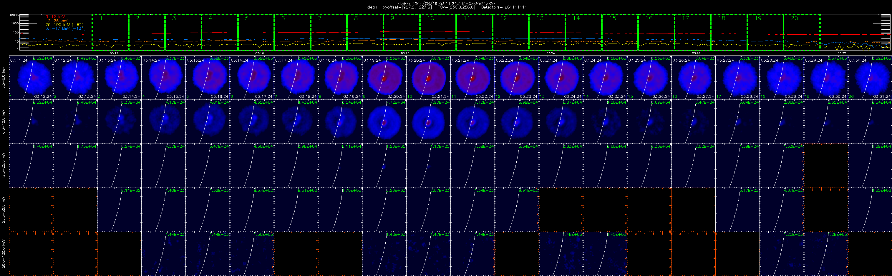Open the 3.0-6.0 keV image starting 03:20:24
892x276 pixels.
[x=428, y=78]
